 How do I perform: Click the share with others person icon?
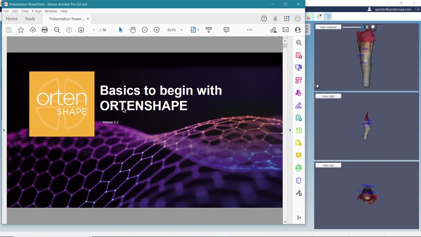(x=298, y=30)
